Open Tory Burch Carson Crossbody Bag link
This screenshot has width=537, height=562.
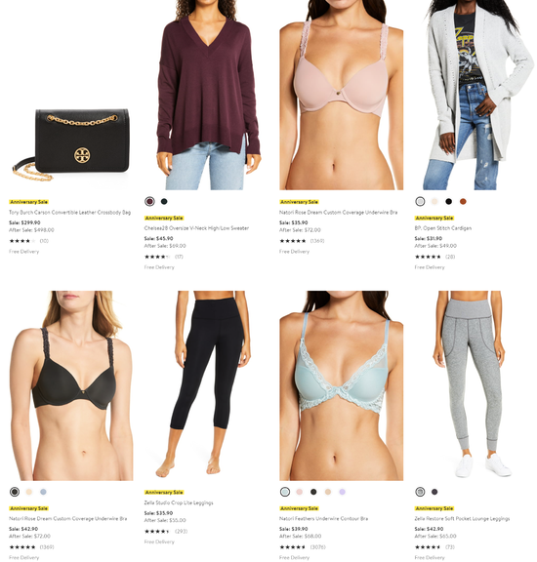click(69, 212)
